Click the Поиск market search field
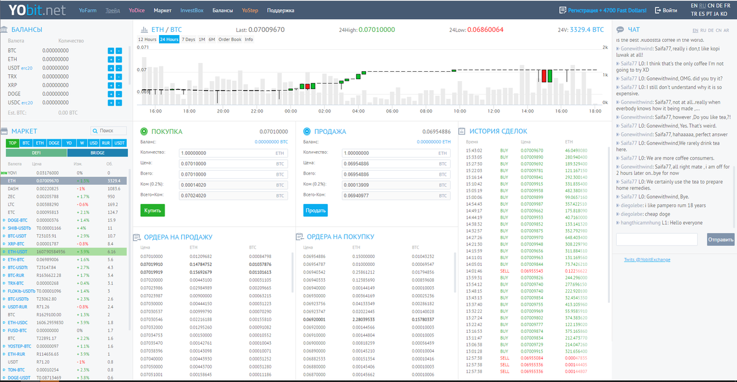Viewport: 737px width, 382px height. pos(108,131)
